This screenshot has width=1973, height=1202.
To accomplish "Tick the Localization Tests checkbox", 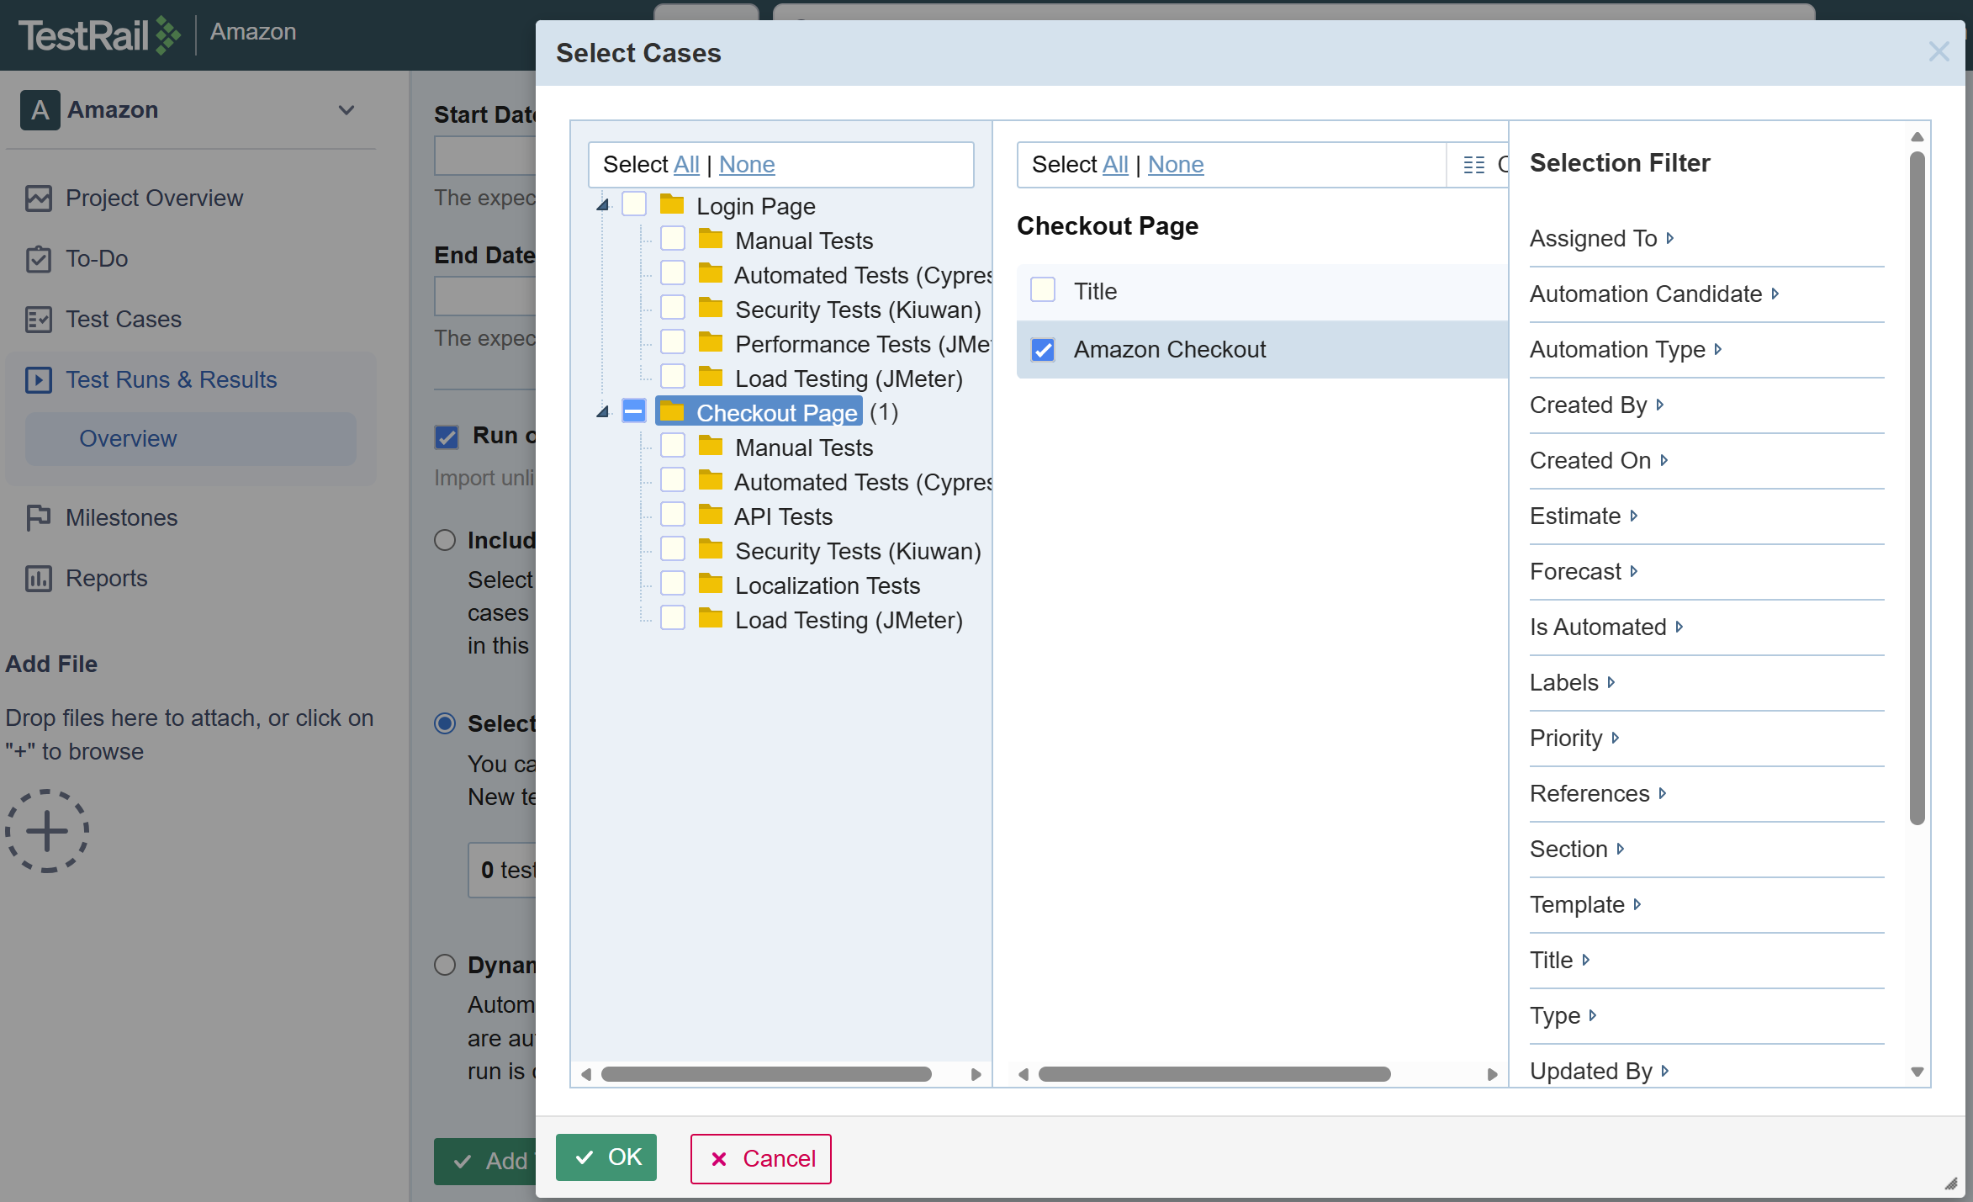I will click(x=672, y=584).
